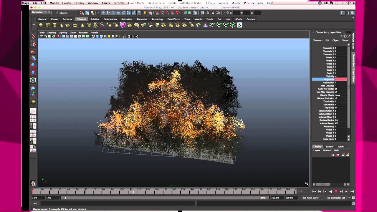Pick the Lasso select tool

pos(33,44)
